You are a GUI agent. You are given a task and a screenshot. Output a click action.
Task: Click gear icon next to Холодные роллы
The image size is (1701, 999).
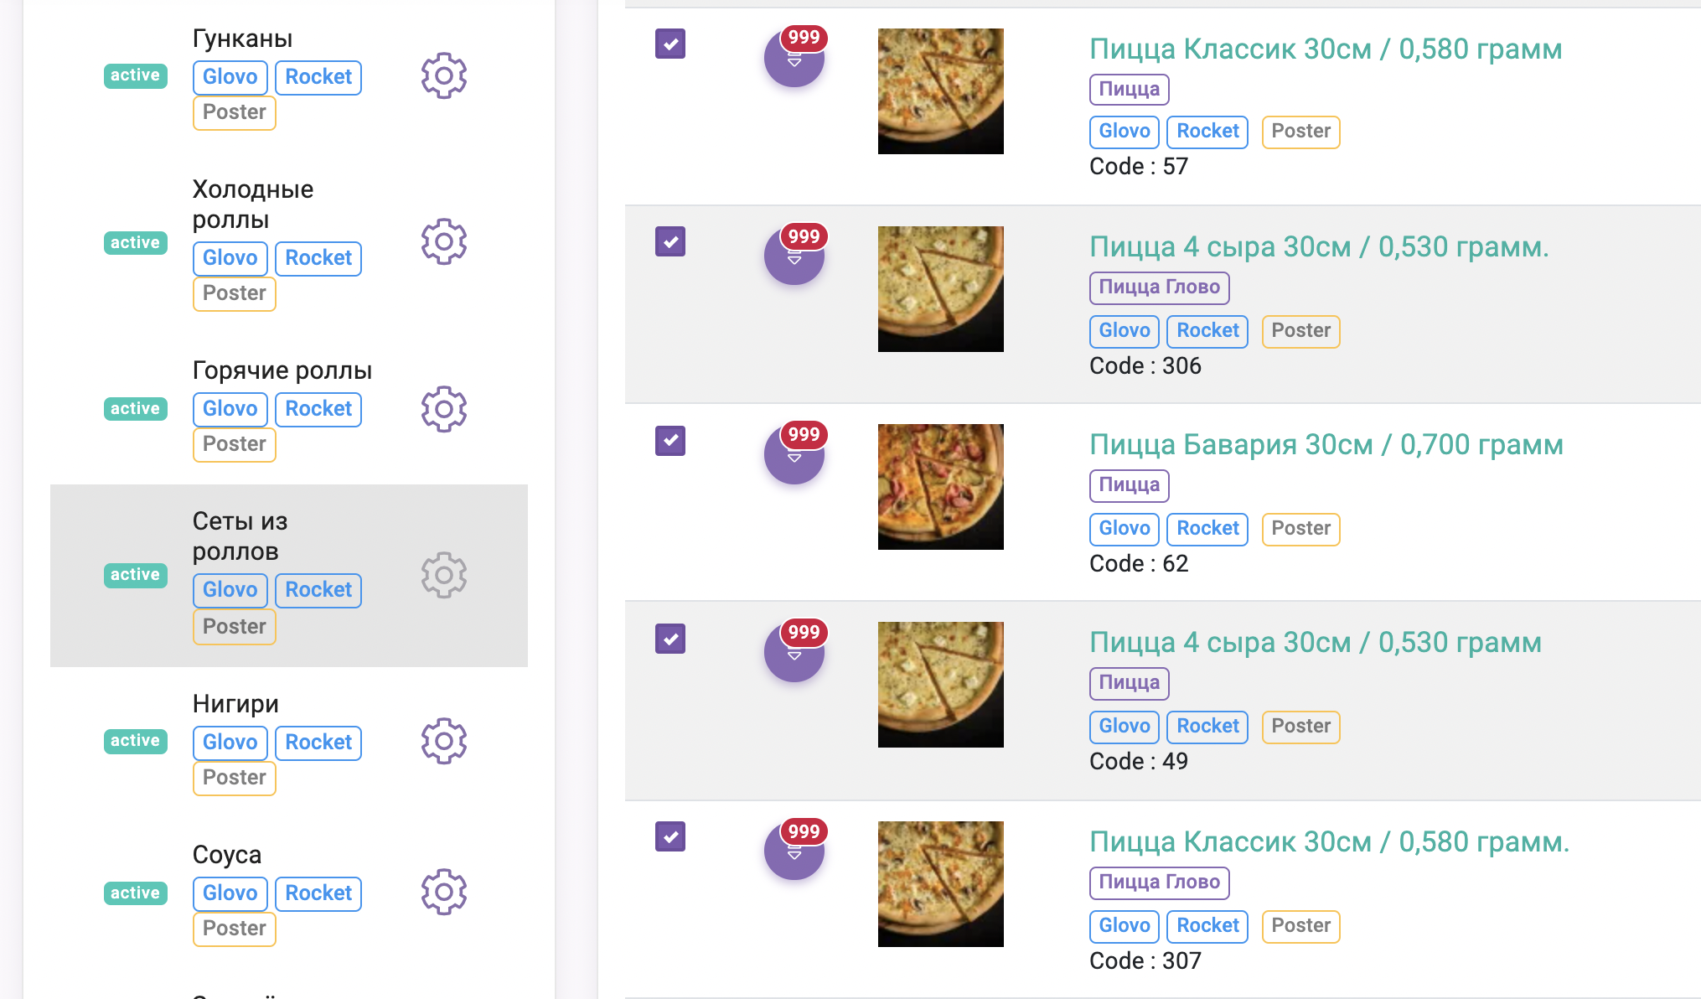tap(443, 242)
